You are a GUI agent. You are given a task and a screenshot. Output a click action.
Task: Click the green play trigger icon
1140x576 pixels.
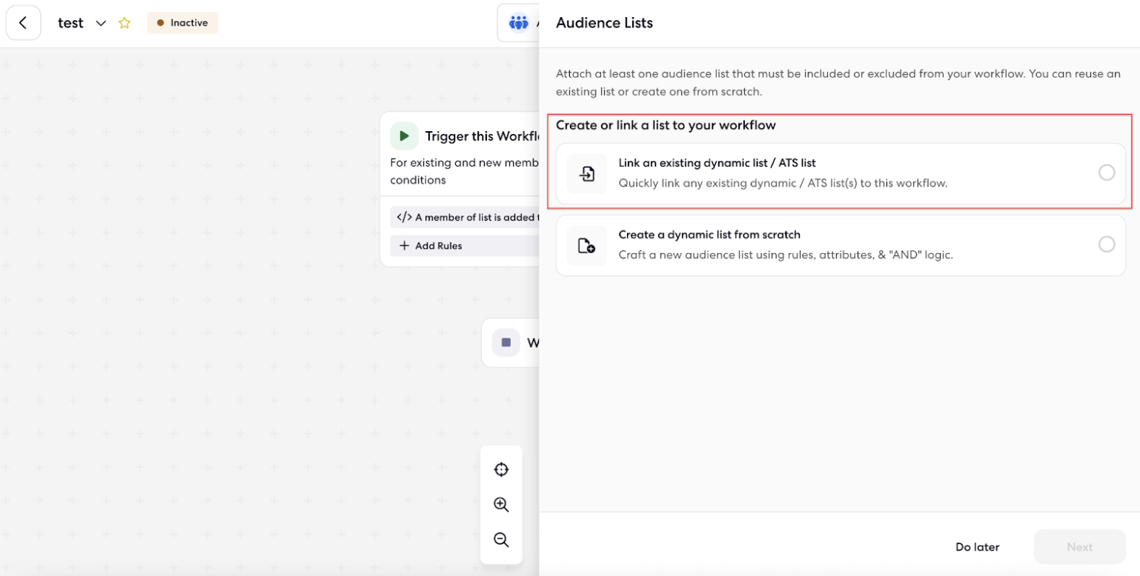click(404, 136)
